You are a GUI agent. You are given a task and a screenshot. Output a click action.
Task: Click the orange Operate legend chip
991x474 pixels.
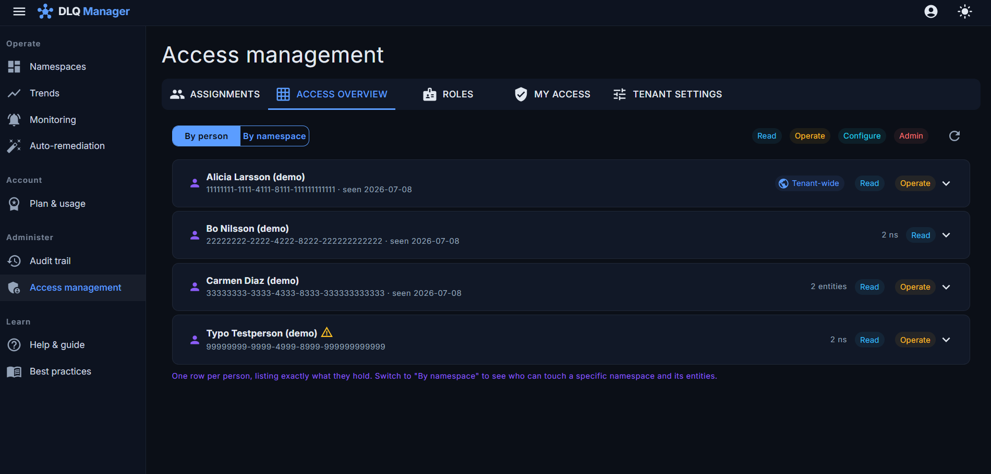(809, 136)
